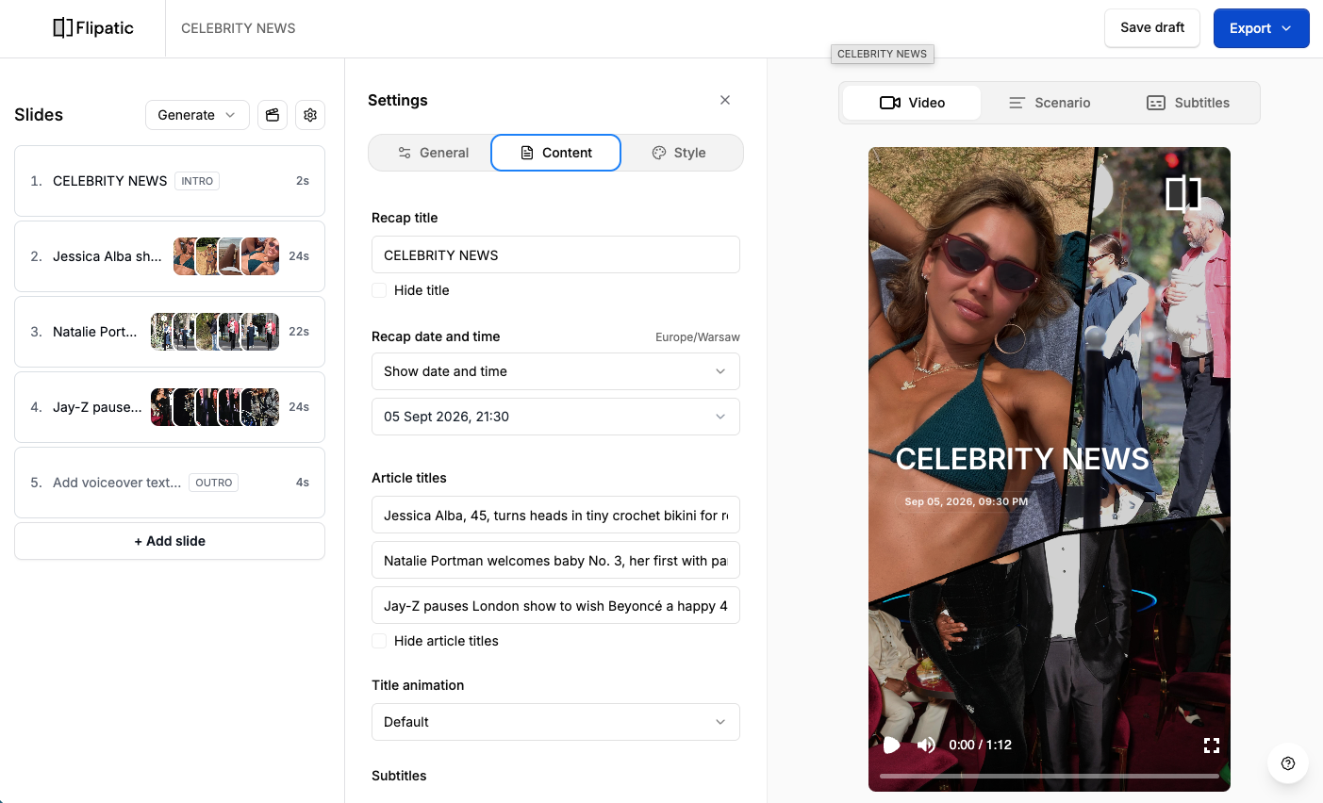The image size is (1323, 803).
Task: Edit the Jay-Z article title field
Action: (555, 605)
